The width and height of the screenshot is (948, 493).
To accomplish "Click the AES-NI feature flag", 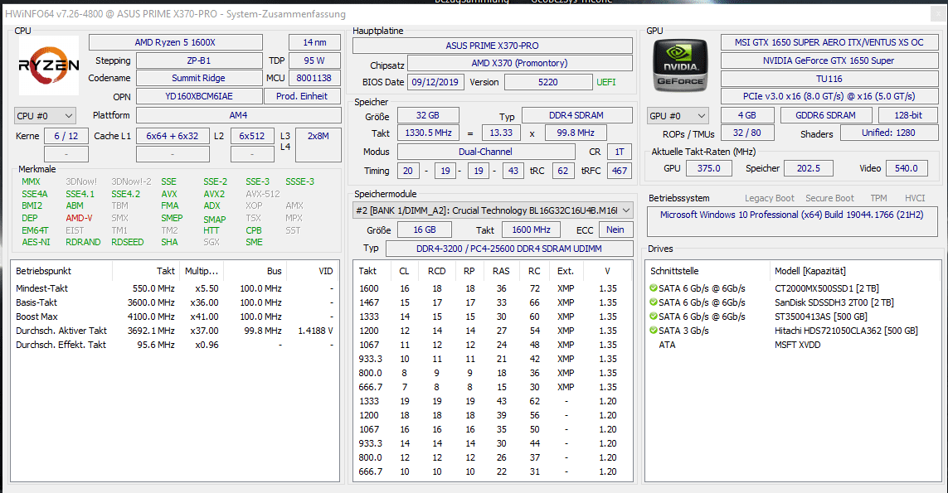I will (x=36, y=242).
